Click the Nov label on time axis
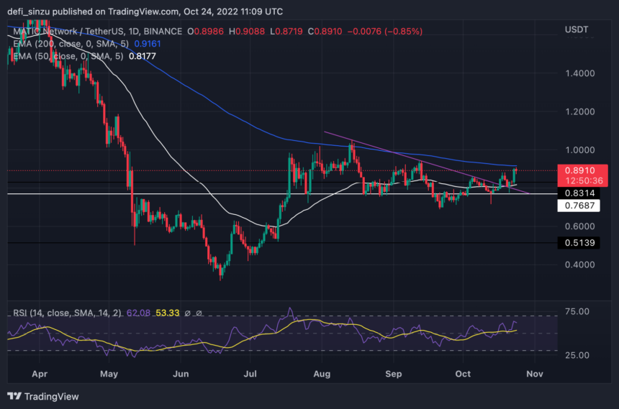 (535, 374)
